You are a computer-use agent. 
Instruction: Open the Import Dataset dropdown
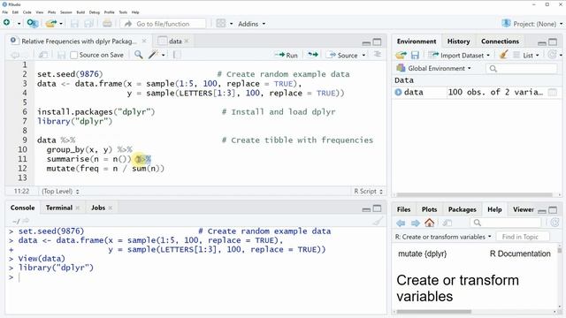pos(459,55)
